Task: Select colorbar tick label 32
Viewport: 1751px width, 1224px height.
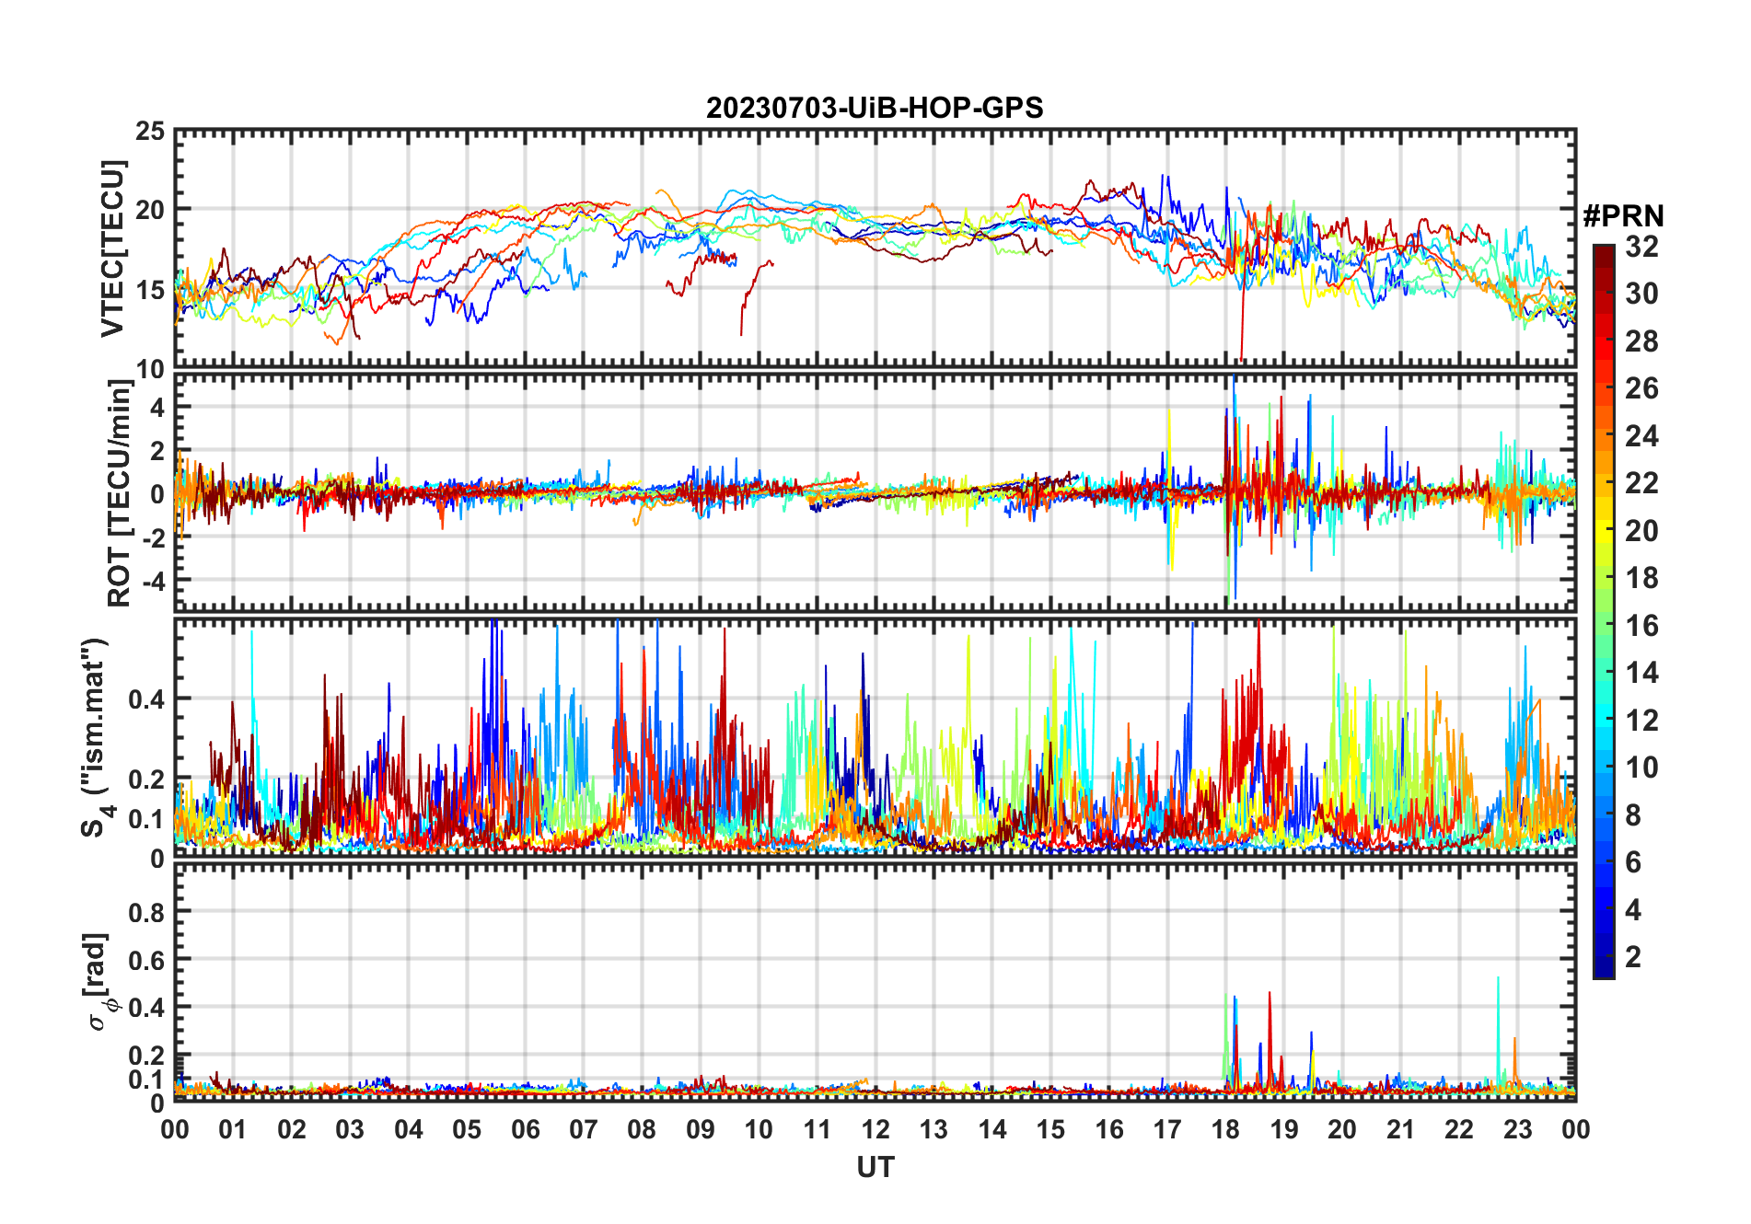Action: coord(1641,246)
